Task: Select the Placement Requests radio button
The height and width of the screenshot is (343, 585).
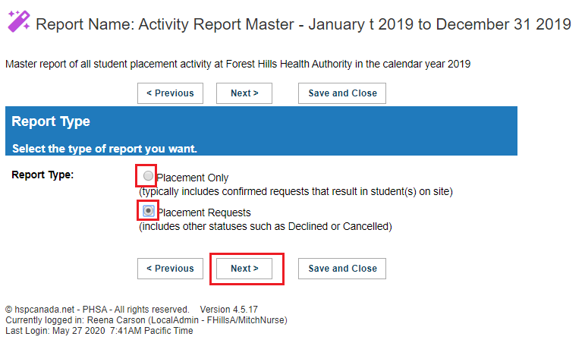Action: coord(149,211)
